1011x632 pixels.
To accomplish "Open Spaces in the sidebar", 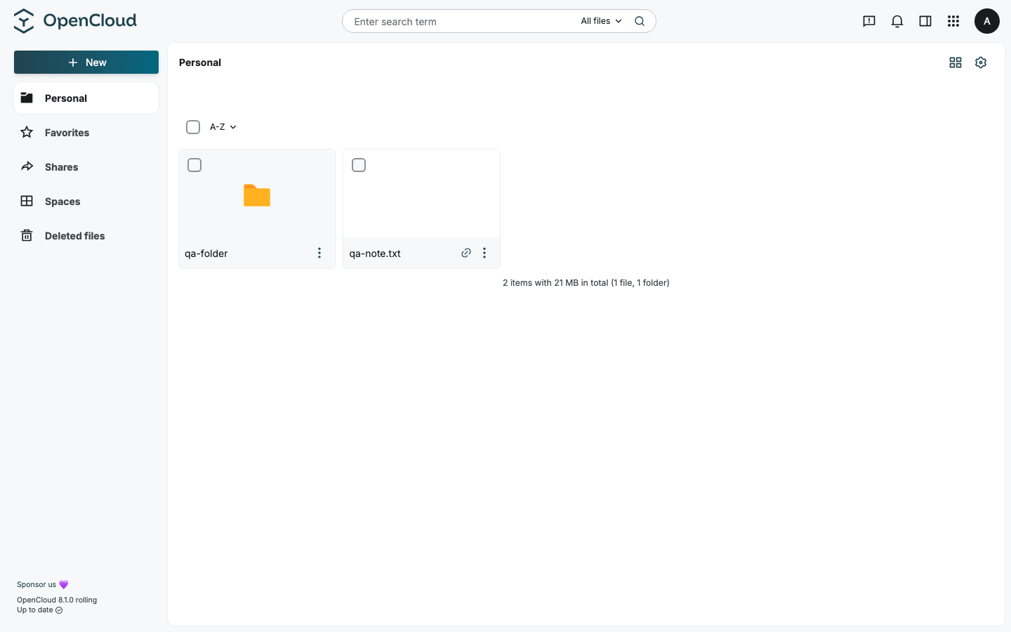I will [x=86, y=202].
